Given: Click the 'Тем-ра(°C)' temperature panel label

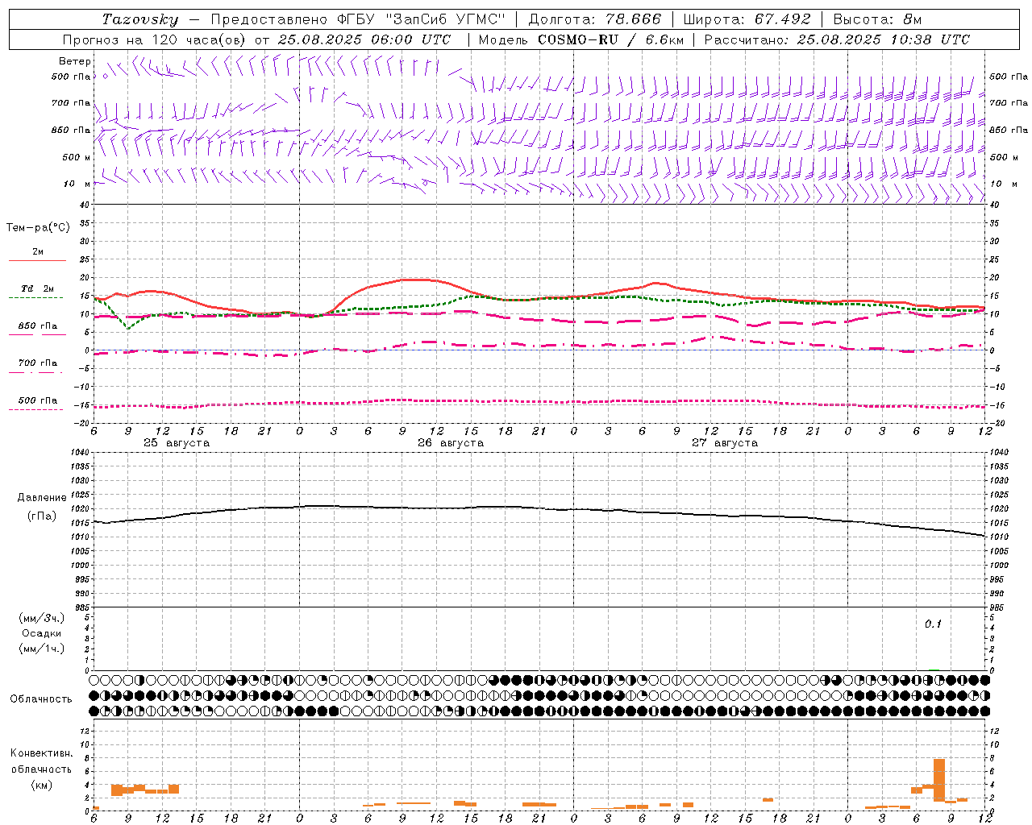Looking at the screenshot, I should [x=38, y=228].
